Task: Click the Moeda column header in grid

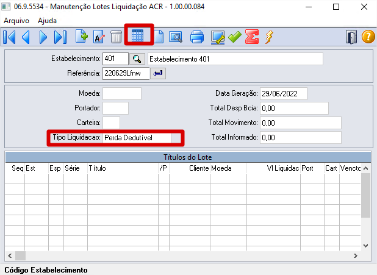Action: (228, 168)
